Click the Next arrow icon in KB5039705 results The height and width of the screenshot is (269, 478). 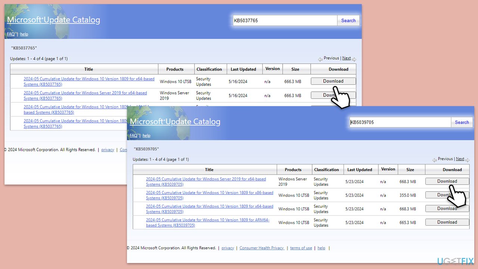pos(467,160)
